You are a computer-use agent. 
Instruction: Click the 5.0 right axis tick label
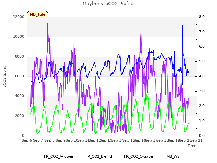[x=202, y=61]
